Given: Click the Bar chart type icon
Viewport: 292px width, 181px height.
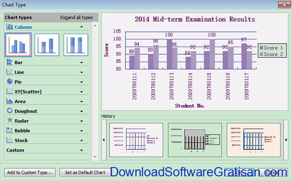Looking at the screenshot, I should 9,62.
